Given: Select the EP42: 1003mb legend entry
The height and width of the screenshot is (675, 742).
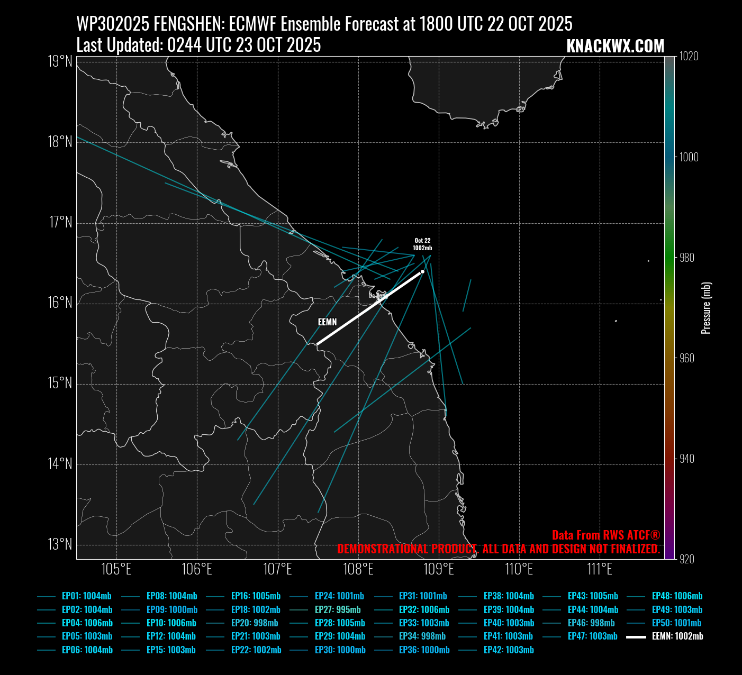Looking at the screenshot, I should click(x=508, y=650).
